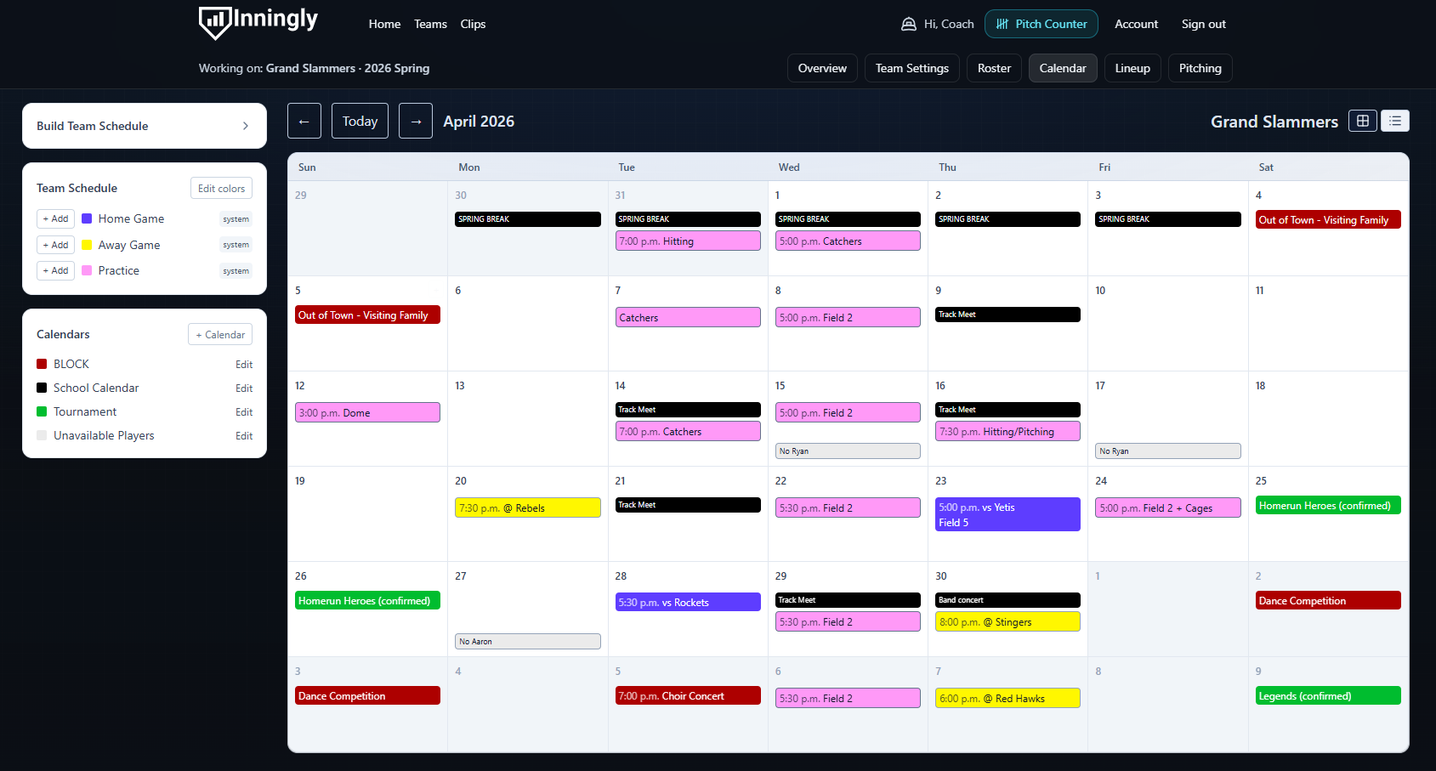Image resolution: width=1436 pixels, height=771 pixels.
Task: Jump to today with the Today button
Action: [x=359, y=120]
